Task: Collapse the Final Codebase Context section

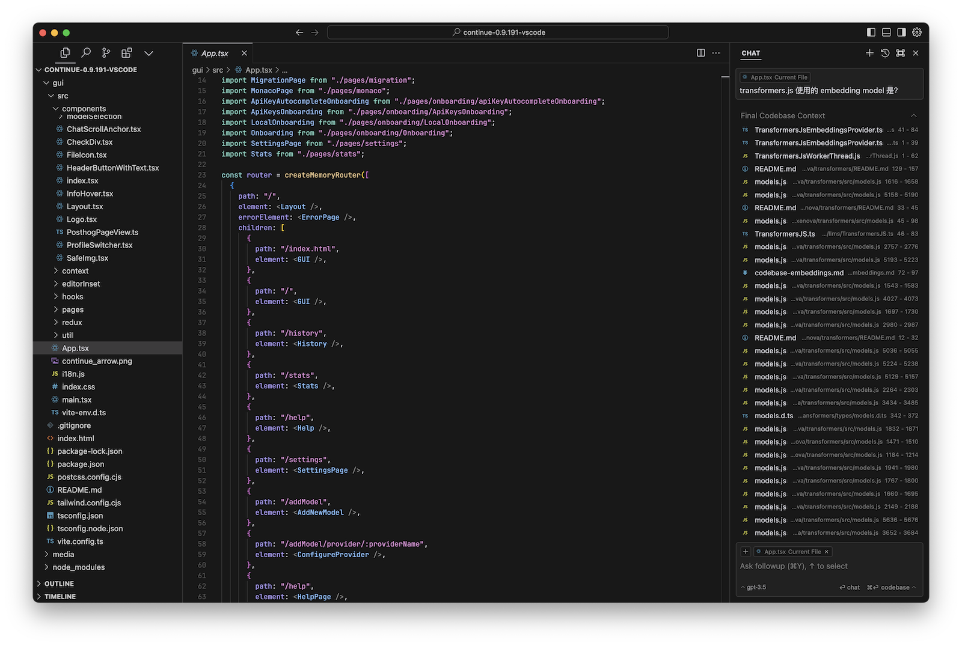Action: click(913, 115)
